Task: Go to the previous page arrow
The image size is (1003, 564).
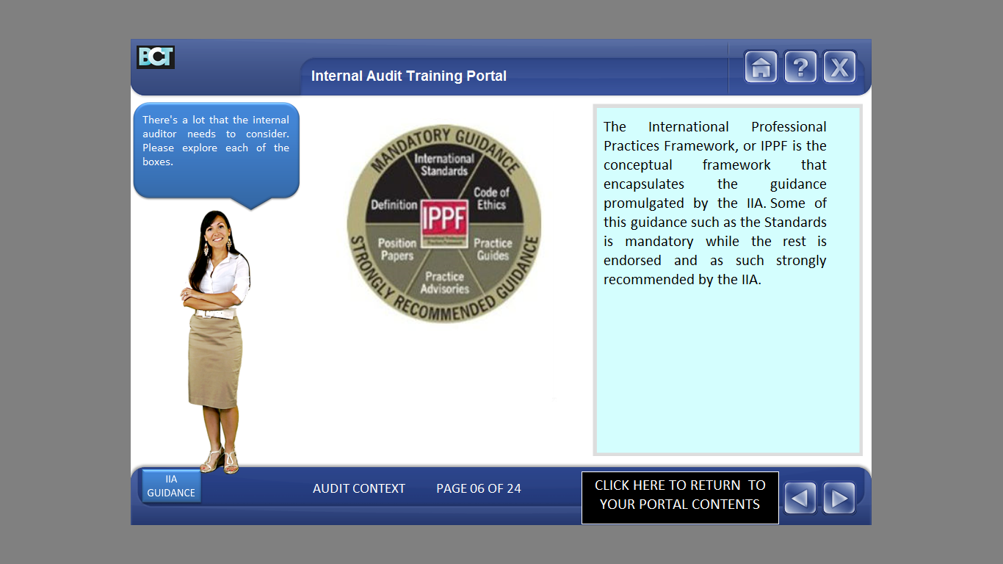Action: coord(800,499)
